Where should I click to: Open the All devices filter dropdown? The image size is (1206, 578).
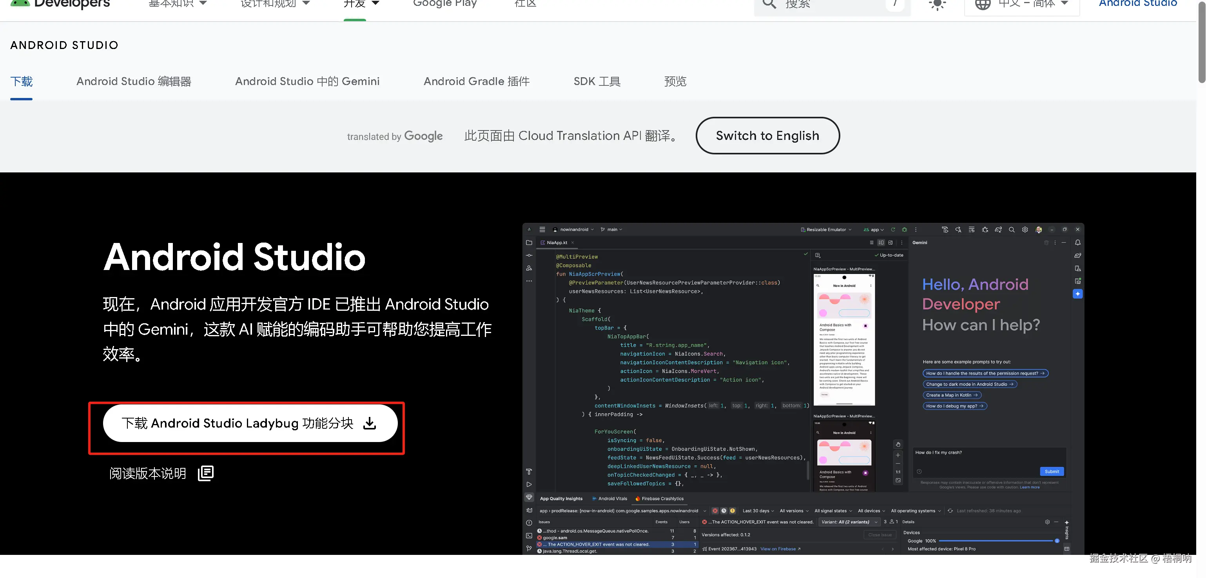pos(871,511)
